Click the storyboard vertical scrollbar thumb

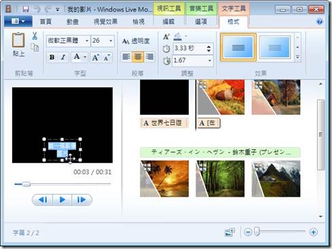click(x=320, y=135)
